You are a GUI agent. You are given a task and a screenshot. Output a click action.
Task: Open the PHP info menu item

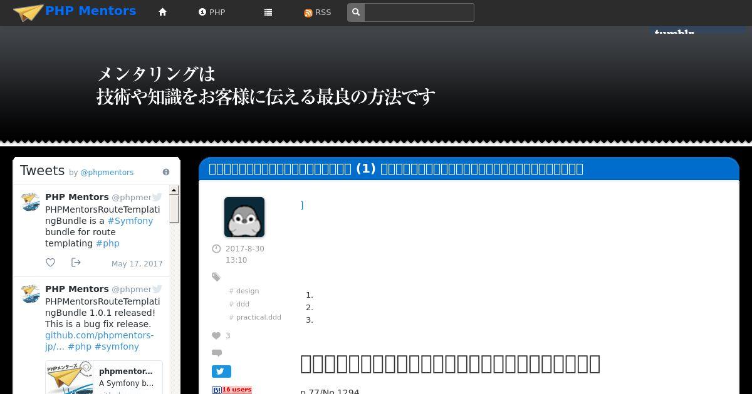pyautogui.click(x=212, y=12)
